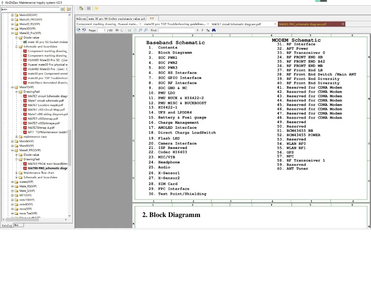
Task: Collapse the Mate30_Pro(VIP) folder
Action: (12, 33)
